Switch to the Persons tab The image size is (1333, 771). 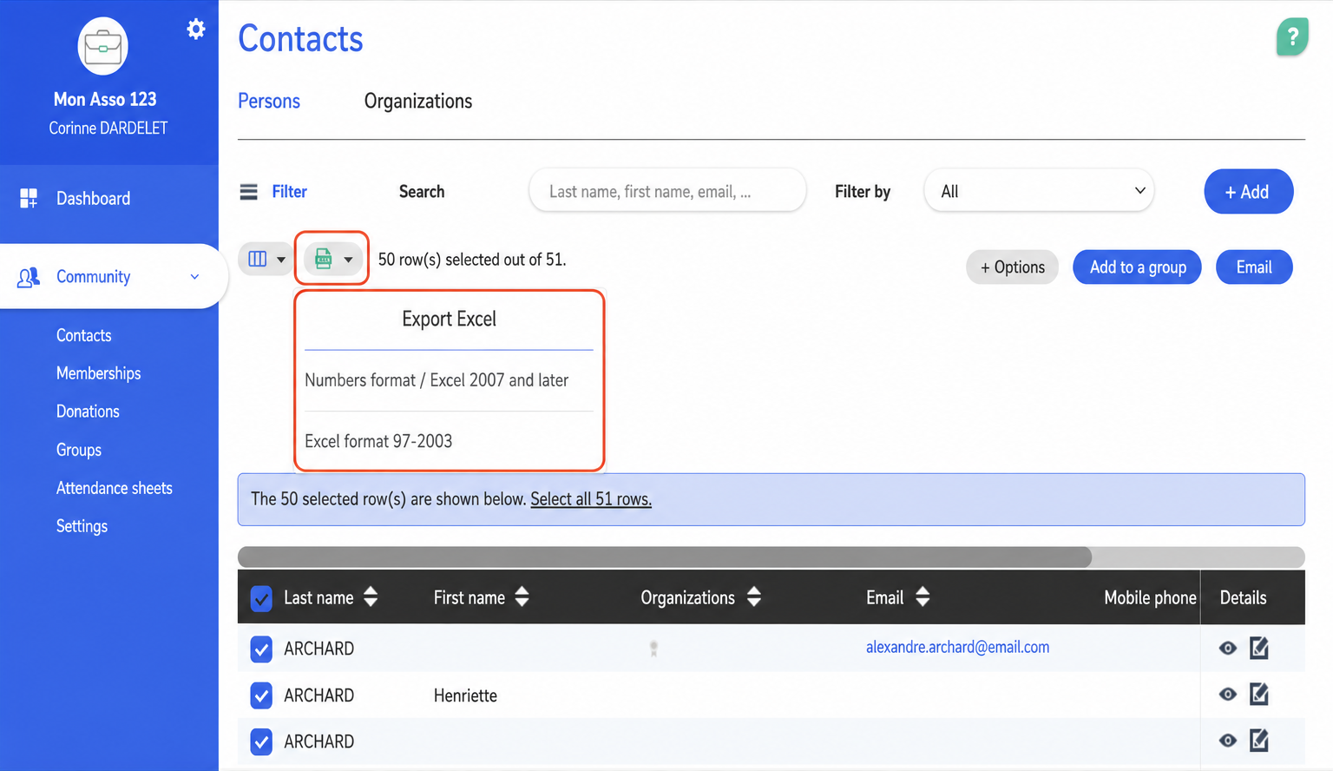tap(269, 101)
